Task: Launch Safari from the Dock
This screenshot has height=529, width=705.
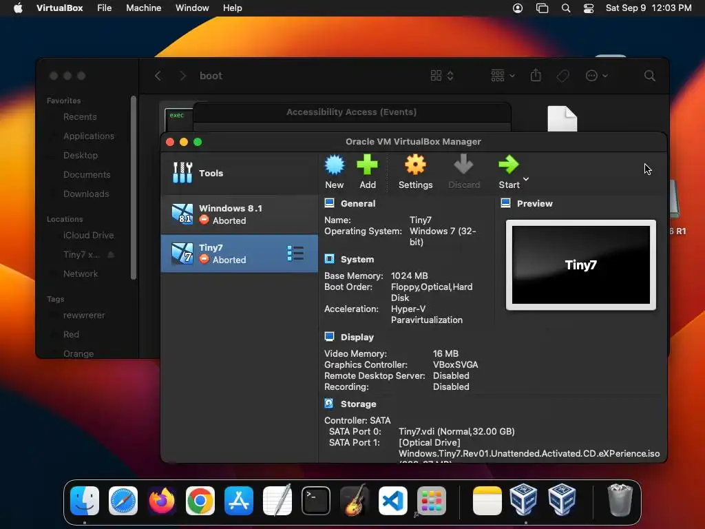Action: 123,501
